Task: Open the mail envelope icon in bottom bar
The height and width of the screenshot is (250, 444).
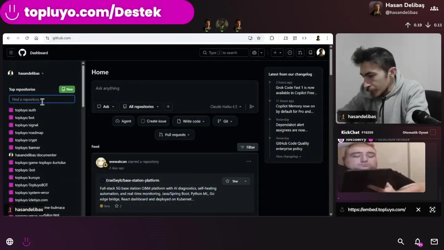Action: click(x=434, y=242)
